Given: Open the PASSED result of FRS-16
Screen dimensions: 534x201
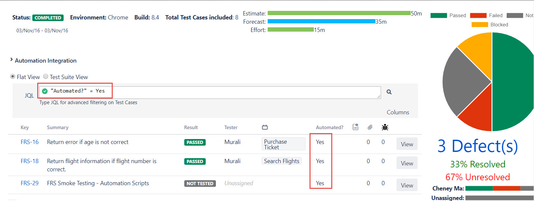Looking at the screenshot, I should tap(195, 142).
